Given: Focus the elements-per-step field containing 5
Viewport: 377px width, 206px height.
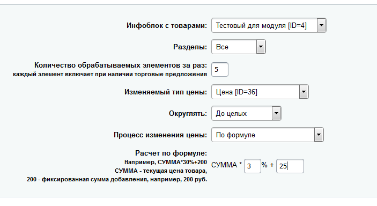Looking at the screenshot, I should [220, 70].
